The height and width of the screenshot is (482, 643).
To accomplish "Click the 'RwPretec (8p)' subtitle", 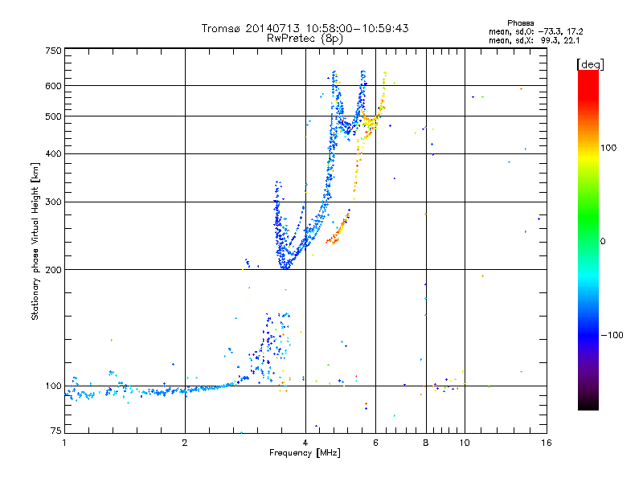I will pyautogui.click(x=305, y=39).
